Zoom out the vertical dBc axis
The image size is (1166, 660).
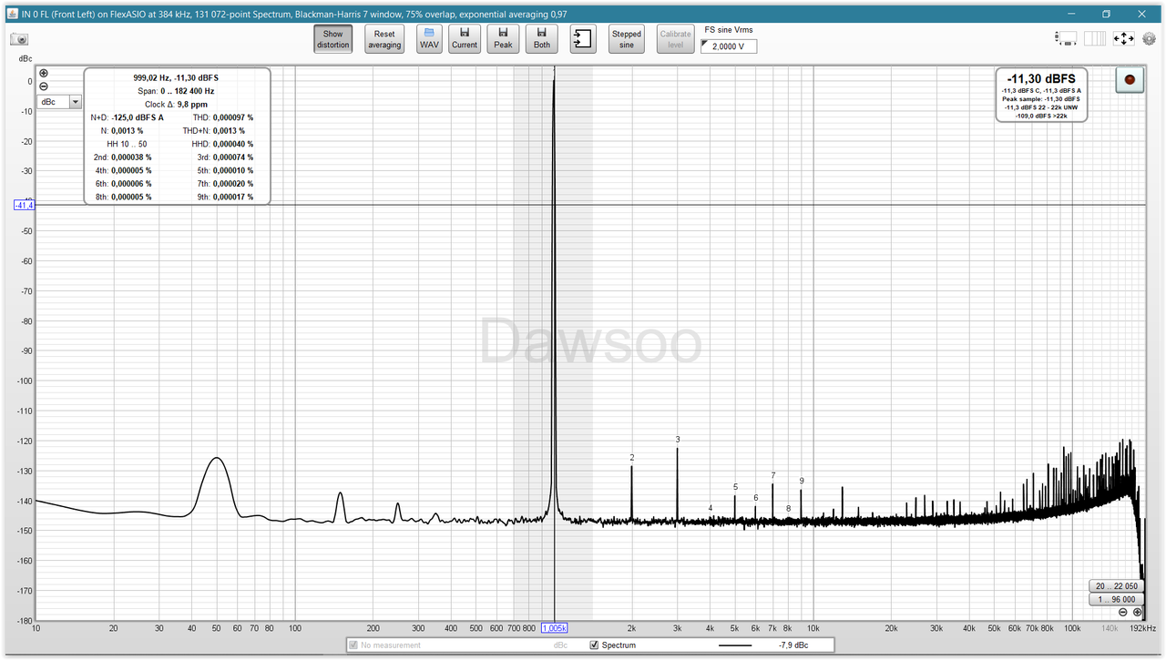44,86
